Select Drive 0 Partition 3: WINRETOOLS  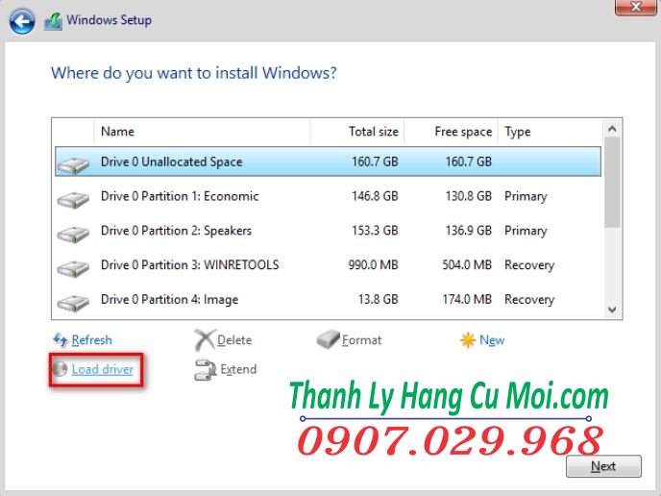(328, 265)
